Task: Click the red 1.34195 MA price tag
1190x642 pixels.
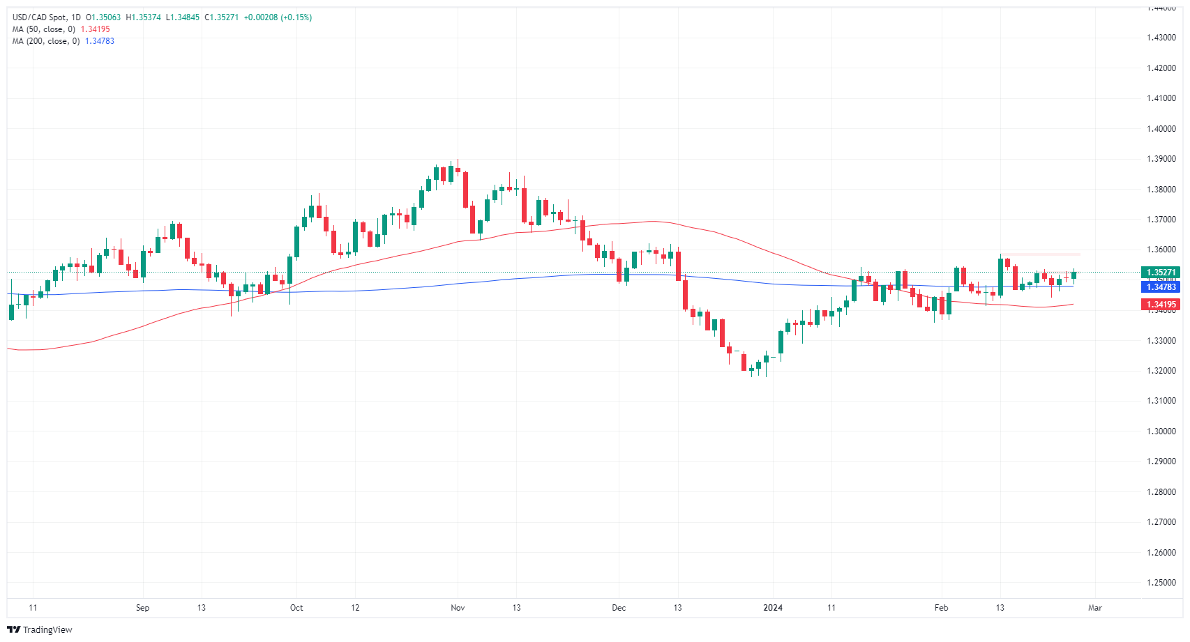Action: coord(1161,304)
